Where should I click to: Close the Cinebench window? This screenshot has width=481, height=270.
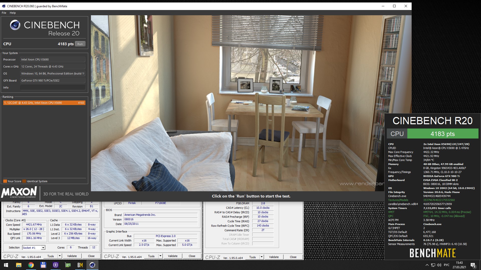pyautogui.click(x=406, y=6)
